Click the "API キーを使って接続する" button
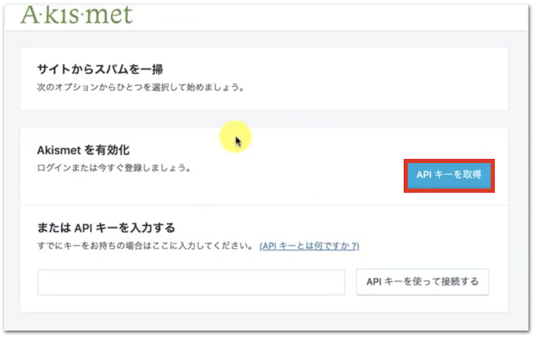Image resolution: width=534 pixels, height=337 pixels. (x=422, y=282)
